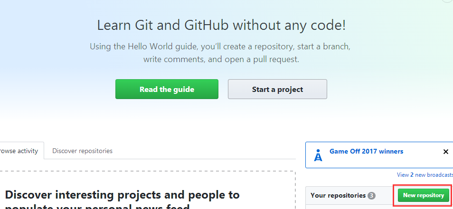
Task: Dismiss the Game Off 2017 broadcast
Action: tap(445, 152)
